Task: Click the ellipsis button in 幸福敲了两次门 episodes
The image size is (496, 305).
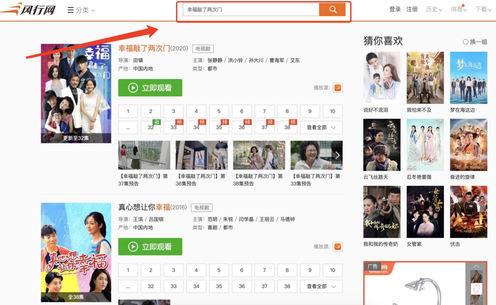Action: (x=128, y=128)
